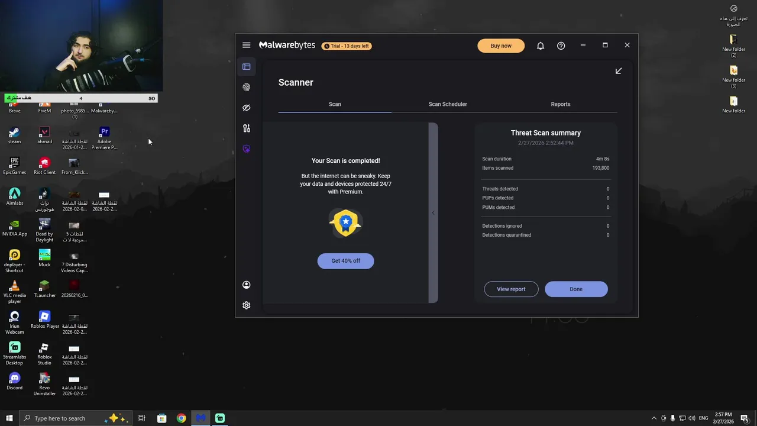
Task: Click the View report button
Action: point(511,289)
